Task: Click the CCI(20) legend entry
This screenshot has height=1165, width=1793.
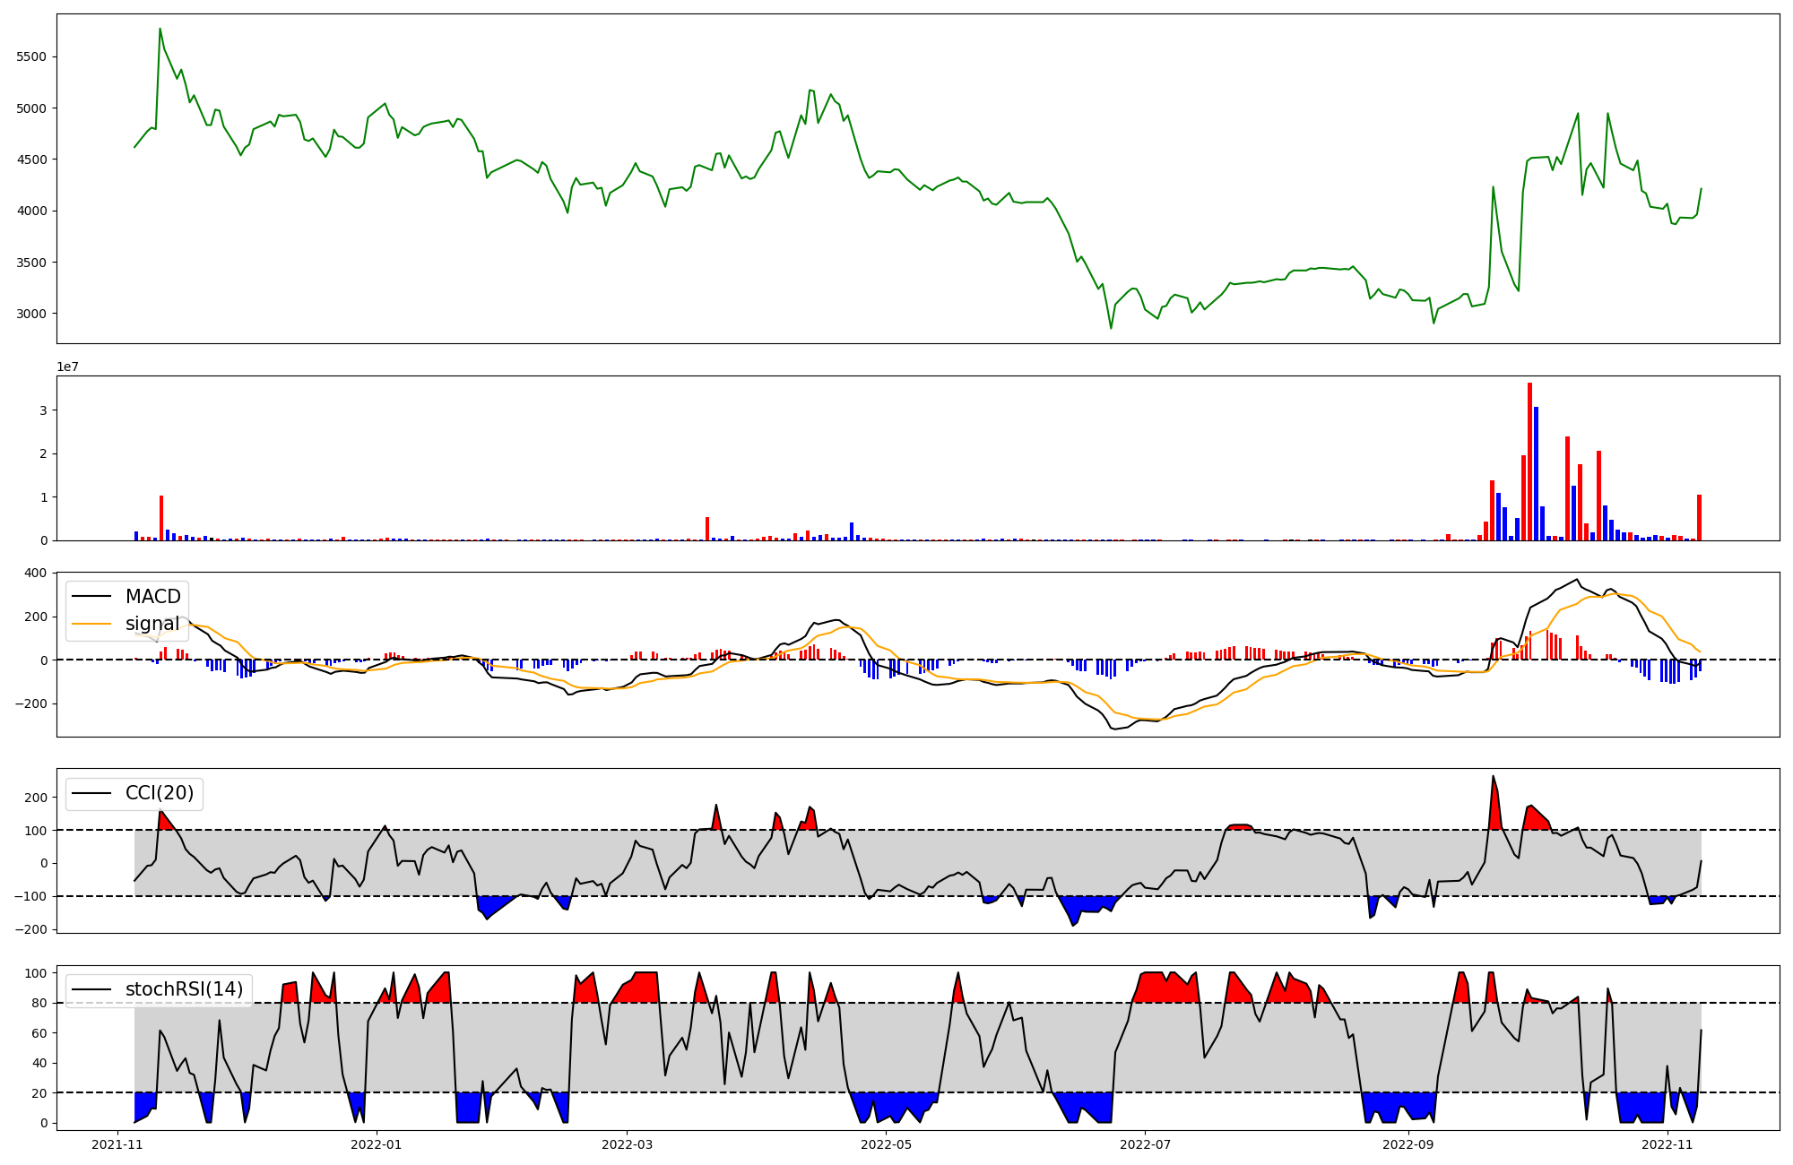Action: (x=159, y=793)
